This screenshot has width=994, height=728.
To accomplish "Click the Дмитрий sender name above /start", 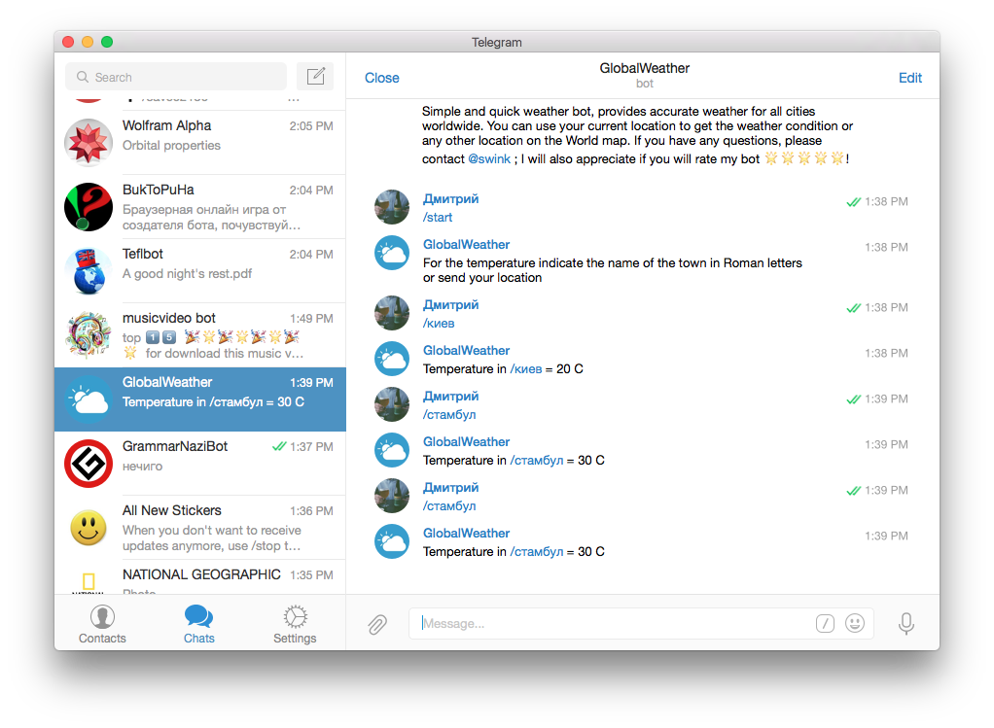I will [450, 199].
